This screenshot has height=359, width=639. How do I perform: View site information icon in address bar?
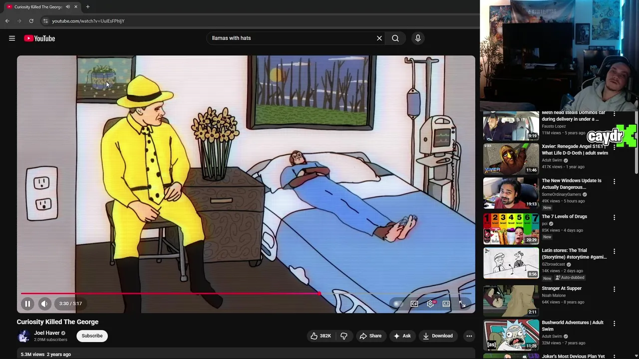coord(45,21)
